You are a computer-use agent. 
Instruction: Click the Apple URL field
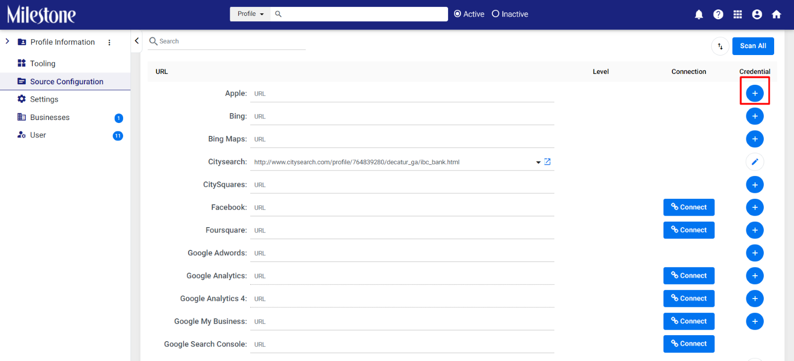tap(402, 94)
